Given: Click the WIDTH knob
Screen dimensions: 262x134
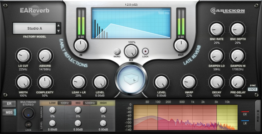Looking at the screenshot, I should click(x=23, y=82).
